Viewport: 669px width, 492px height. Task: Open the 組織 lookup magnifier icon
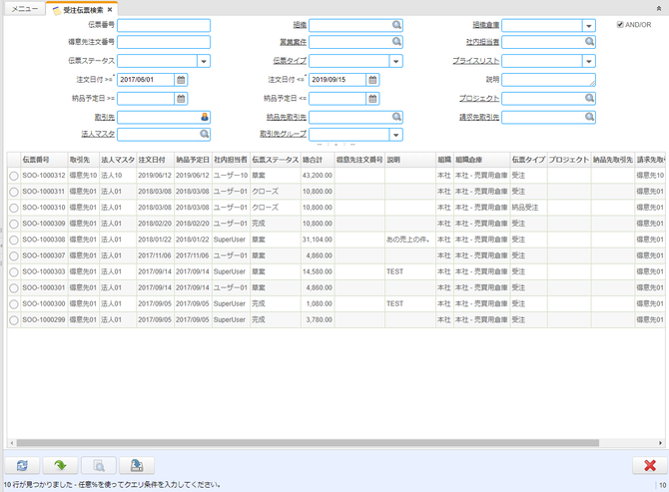(x=396, y=25)
